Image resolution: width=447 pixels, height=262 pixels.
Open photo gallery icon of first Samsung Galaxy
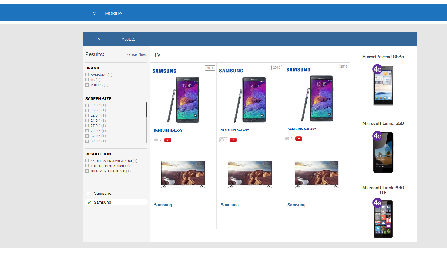(158, 140)
